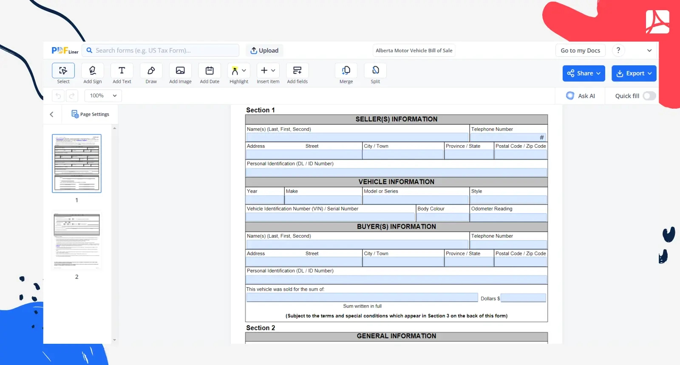This screenshot has width=680, height=365.
Task: Click the Ask AI option
Action: (581, 96)
